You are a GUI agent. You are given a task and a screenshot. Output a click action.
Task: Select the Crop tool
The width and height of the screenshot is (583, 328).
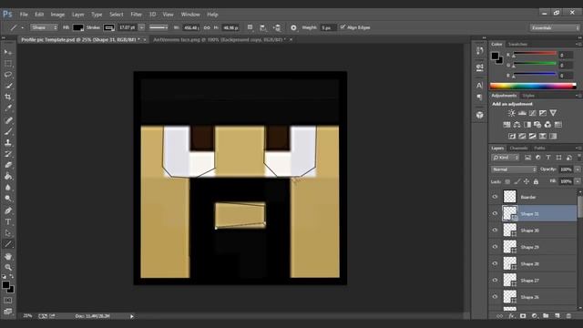click(x=8, y=97)
